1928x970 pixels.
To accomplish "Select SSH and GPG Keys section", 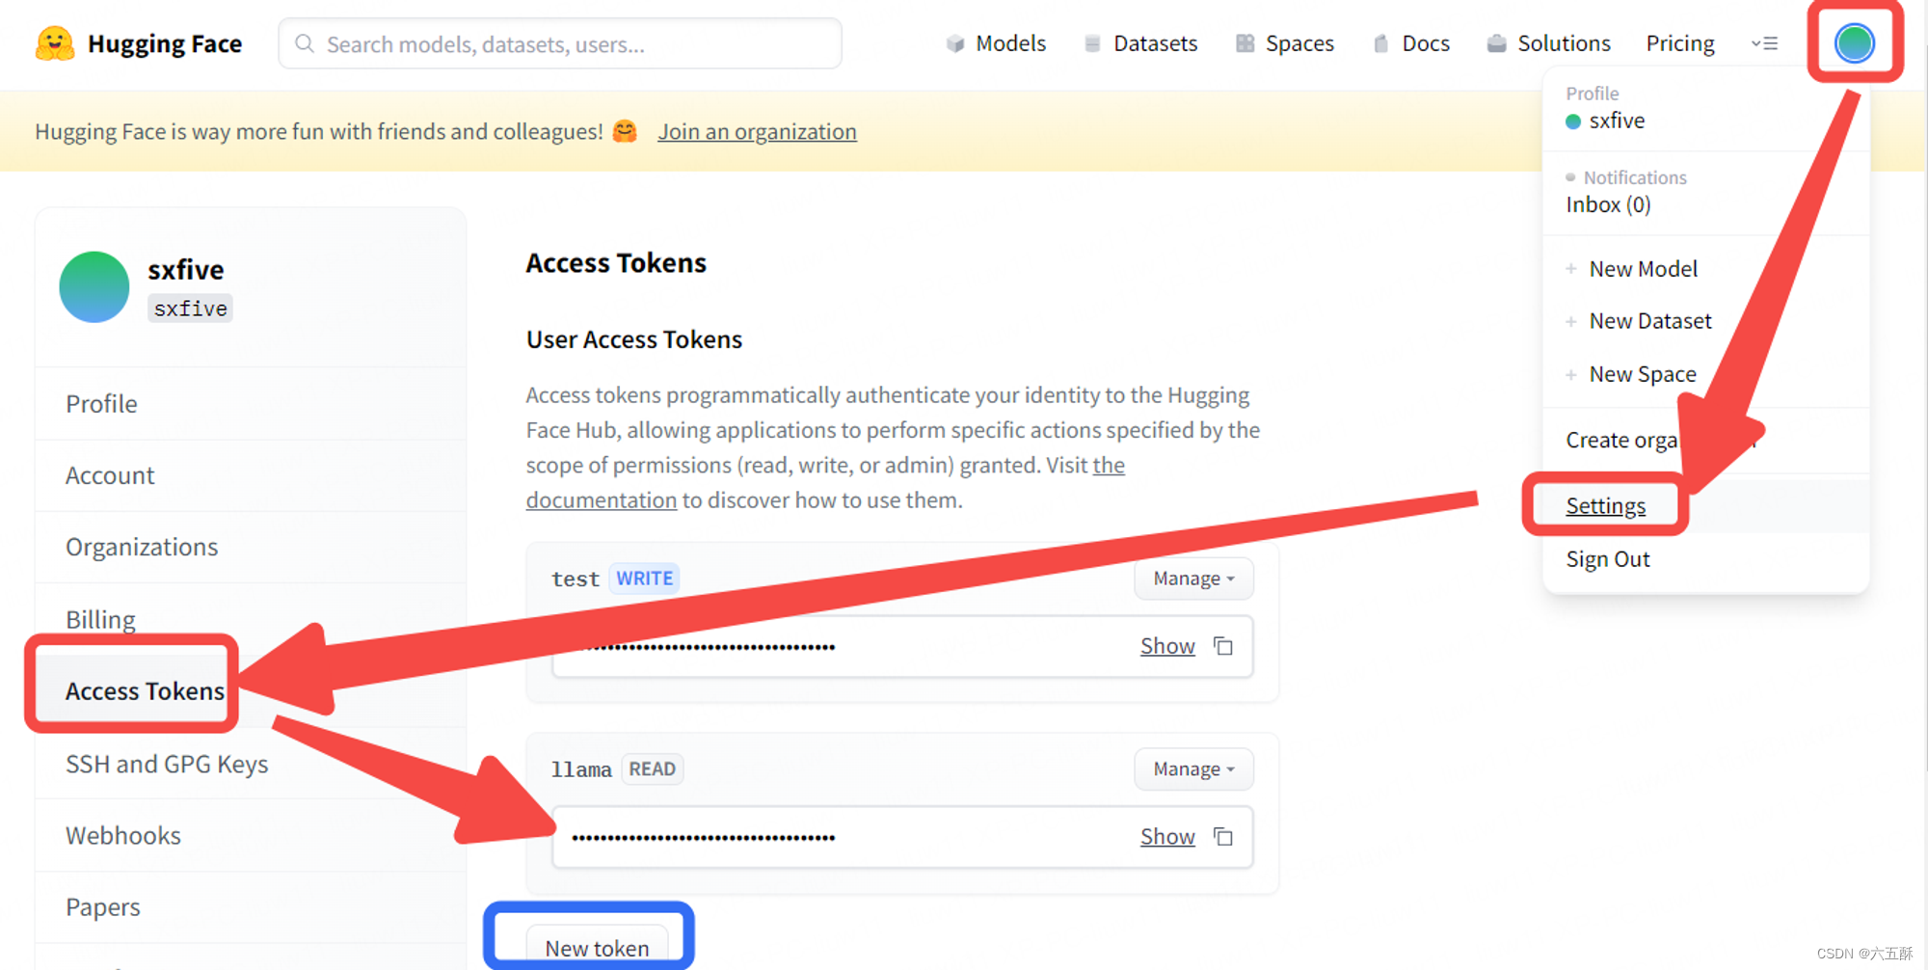I will [251, 764].
